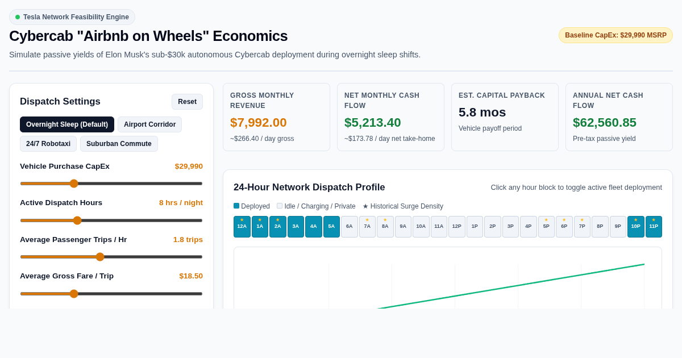
Task: Adjust Average Gross Fare slider
Action: [111, 294]
